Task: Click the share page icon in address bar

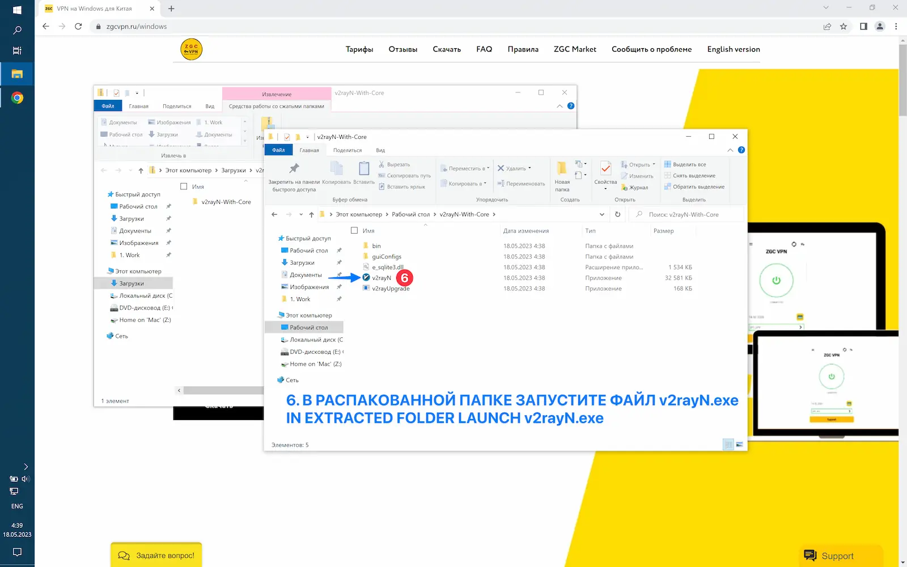Action: [x=827, y=26]
